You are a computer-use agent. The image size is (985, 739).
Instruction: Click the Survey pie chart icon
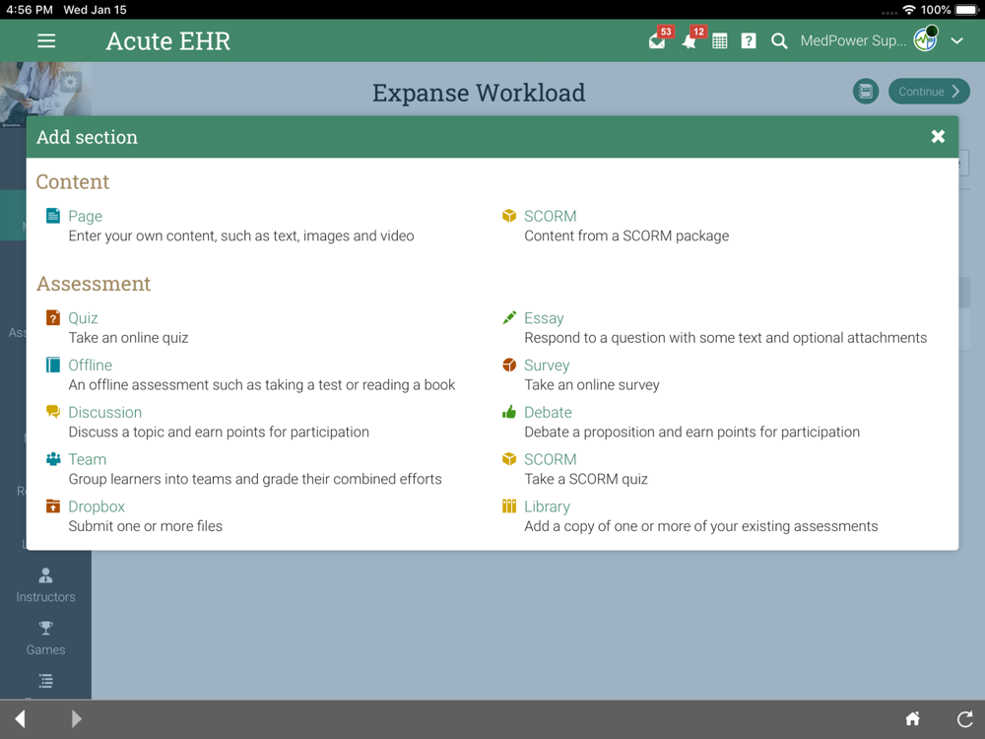tap(509, 365)
